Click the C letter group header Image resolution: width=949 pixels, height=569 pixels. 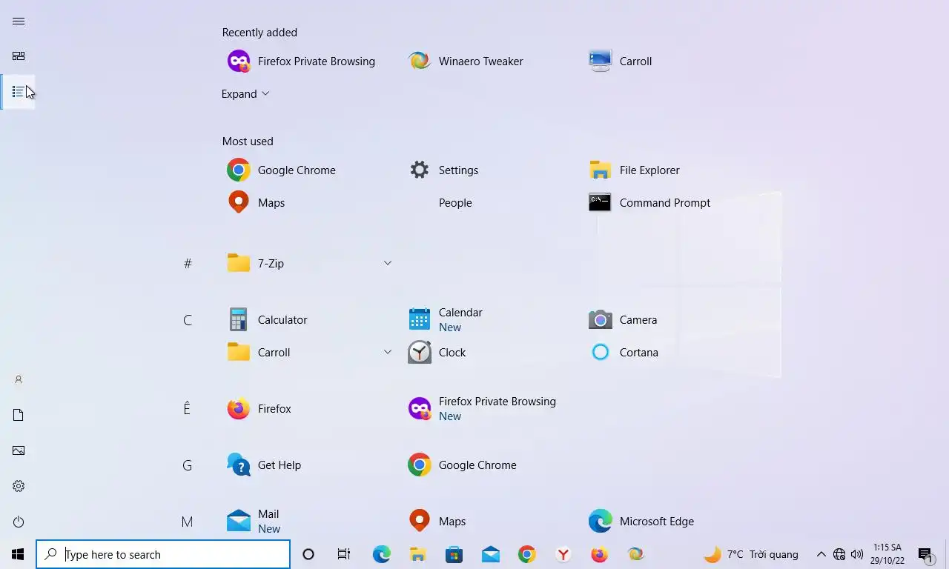(x=188, y=319)
